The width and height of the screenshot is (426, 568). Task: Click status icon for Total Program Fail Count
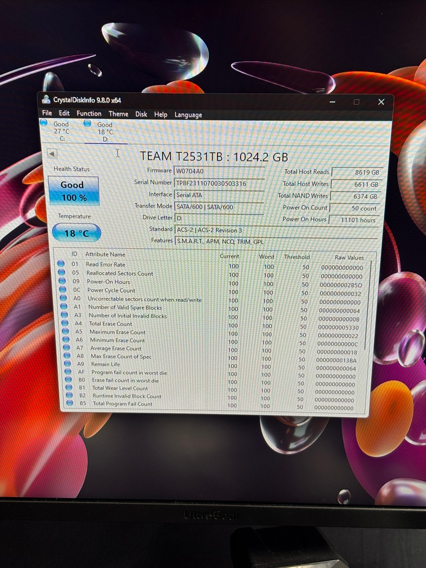tap(70, 403)
